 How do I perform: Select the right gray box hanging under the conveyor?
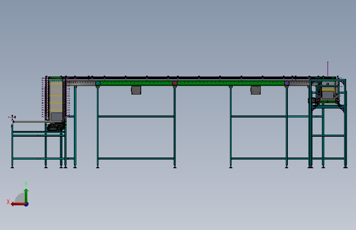point(256,90)
